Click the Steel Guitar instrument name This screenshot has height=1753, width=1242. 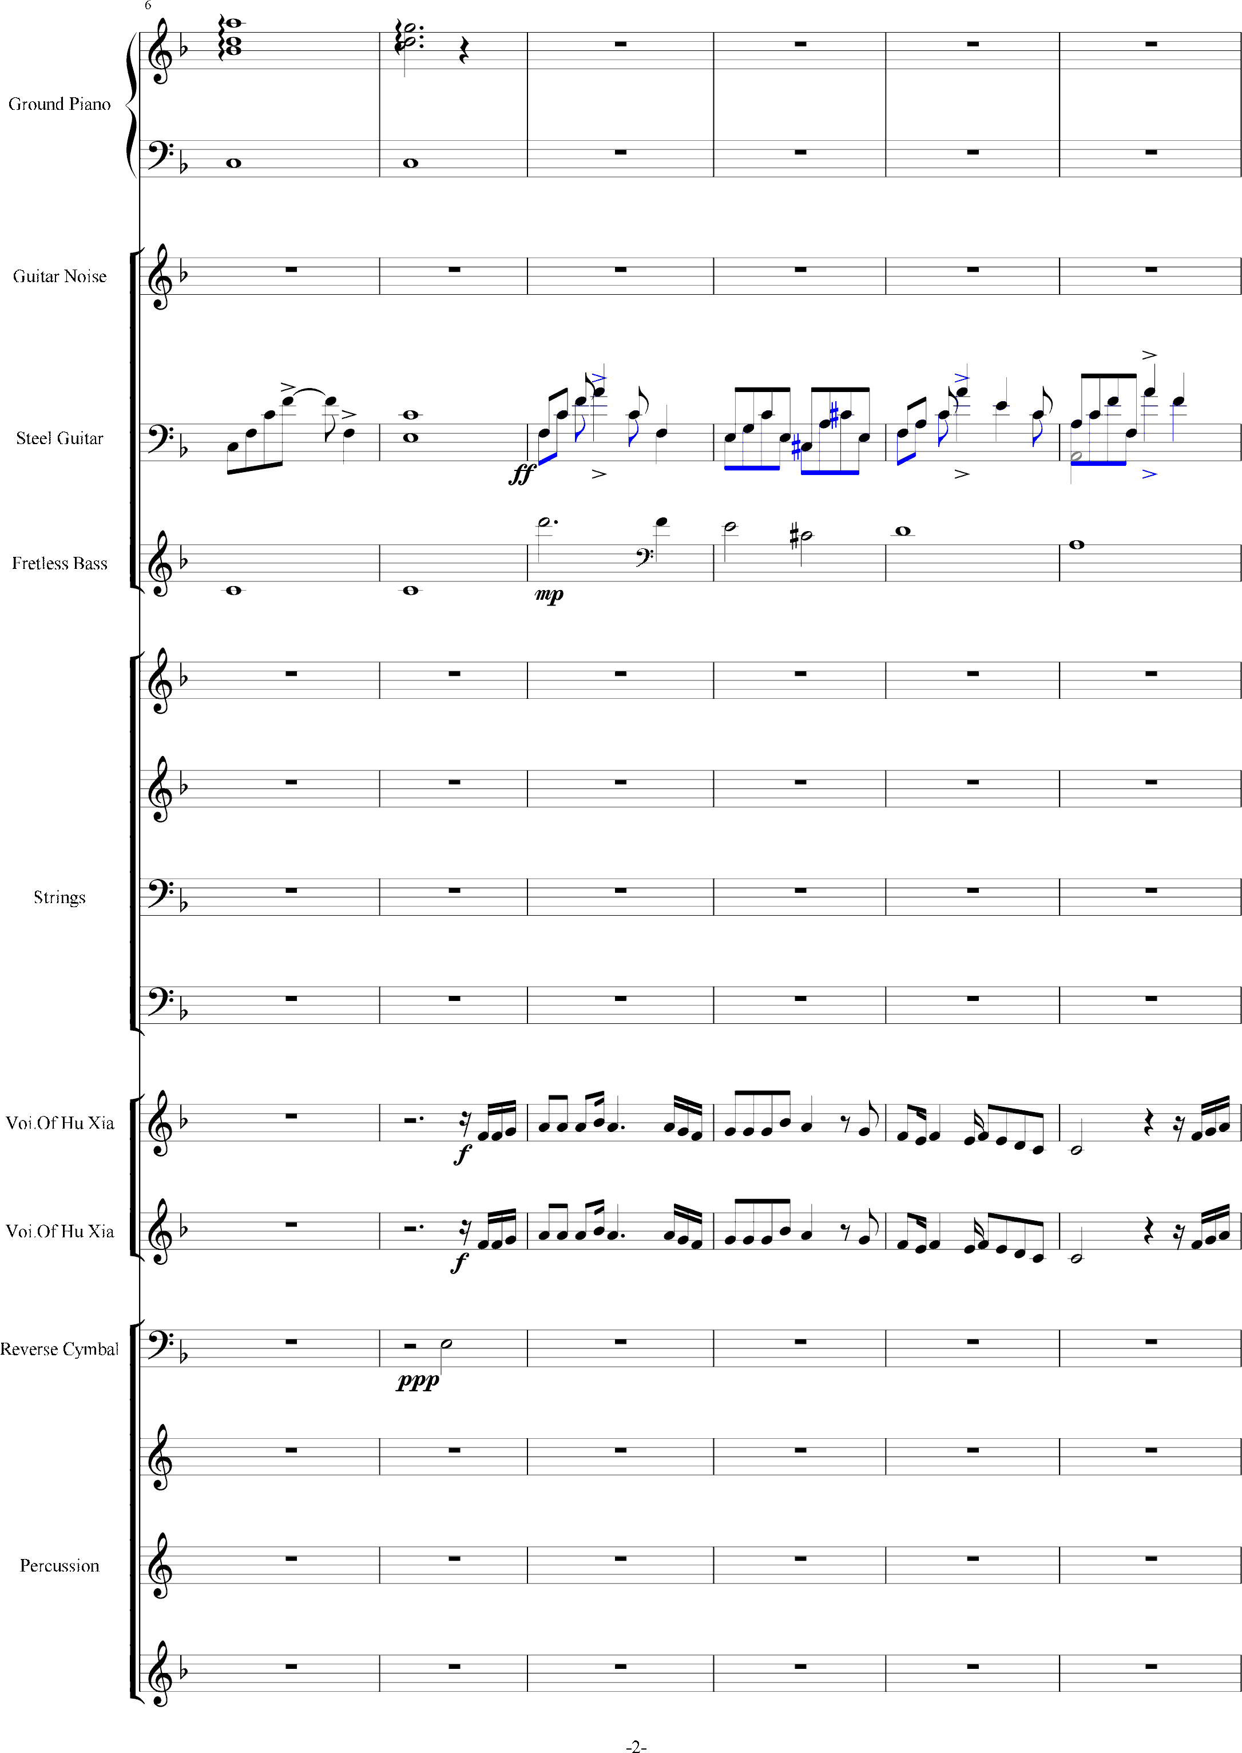point(59,438)
